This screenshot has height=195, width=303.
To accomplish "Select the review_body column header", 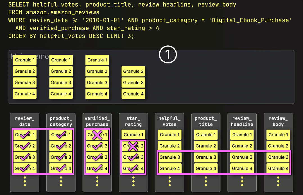I will coord(278,121).
